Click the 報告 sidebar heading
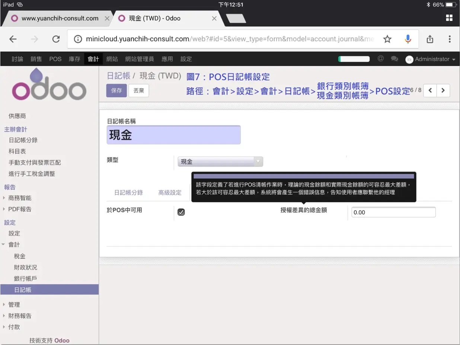460x345 pixels. (10, 187)
